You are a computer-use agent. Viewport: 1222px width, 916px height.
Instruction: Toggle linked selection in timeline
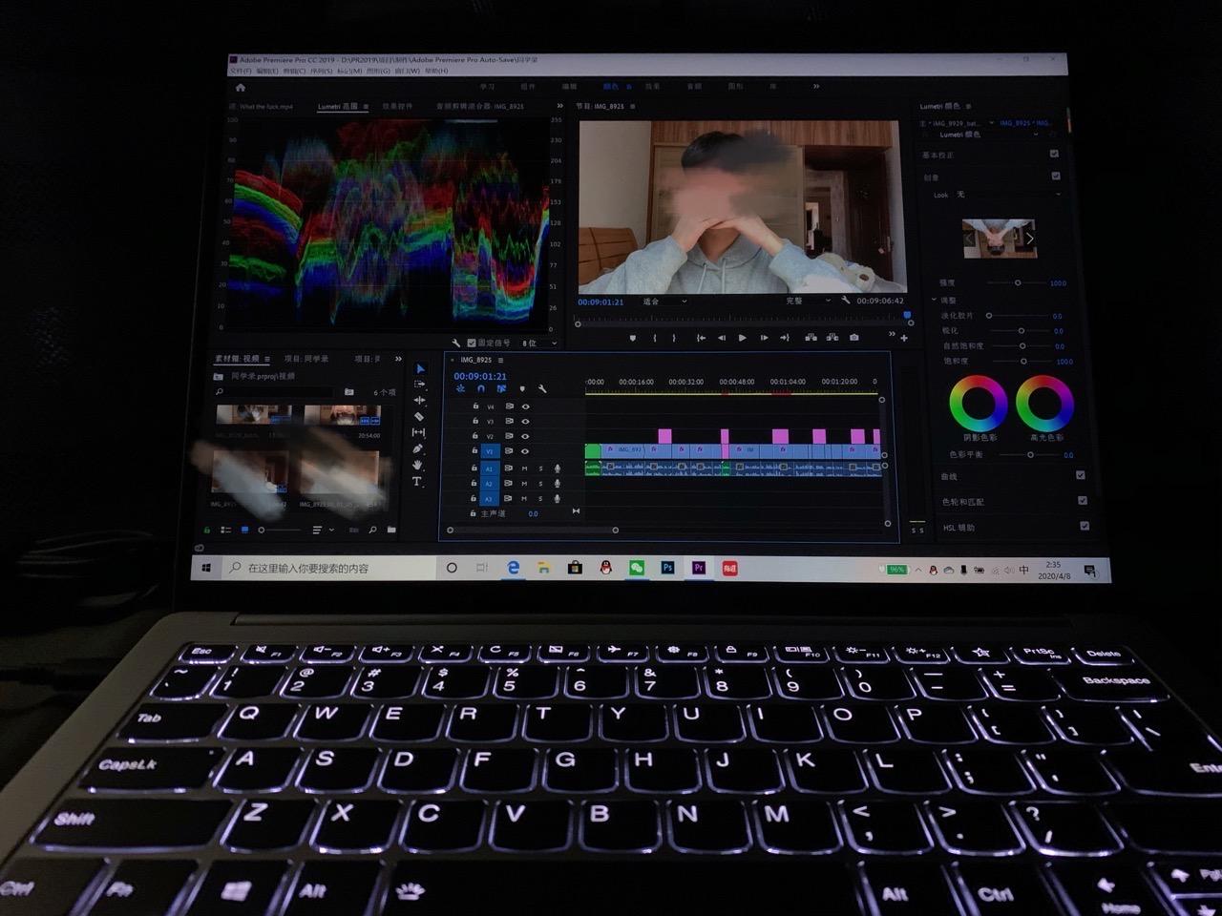[501, 389]
